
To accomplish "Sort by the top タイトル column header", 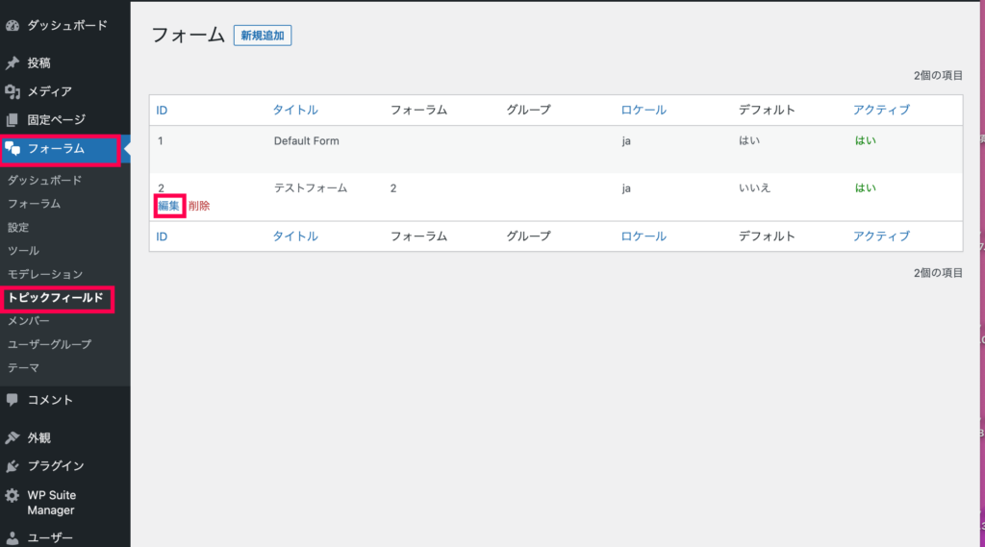I will 295,110.
